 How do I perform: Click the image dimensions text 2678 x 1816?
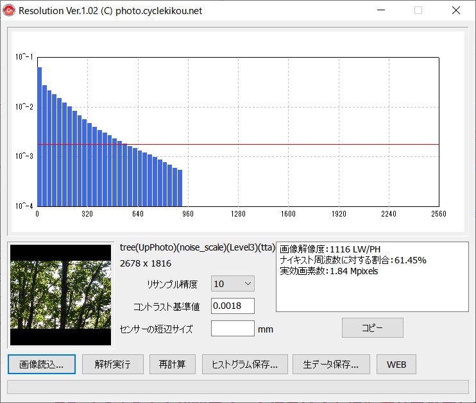click(146, 263)
